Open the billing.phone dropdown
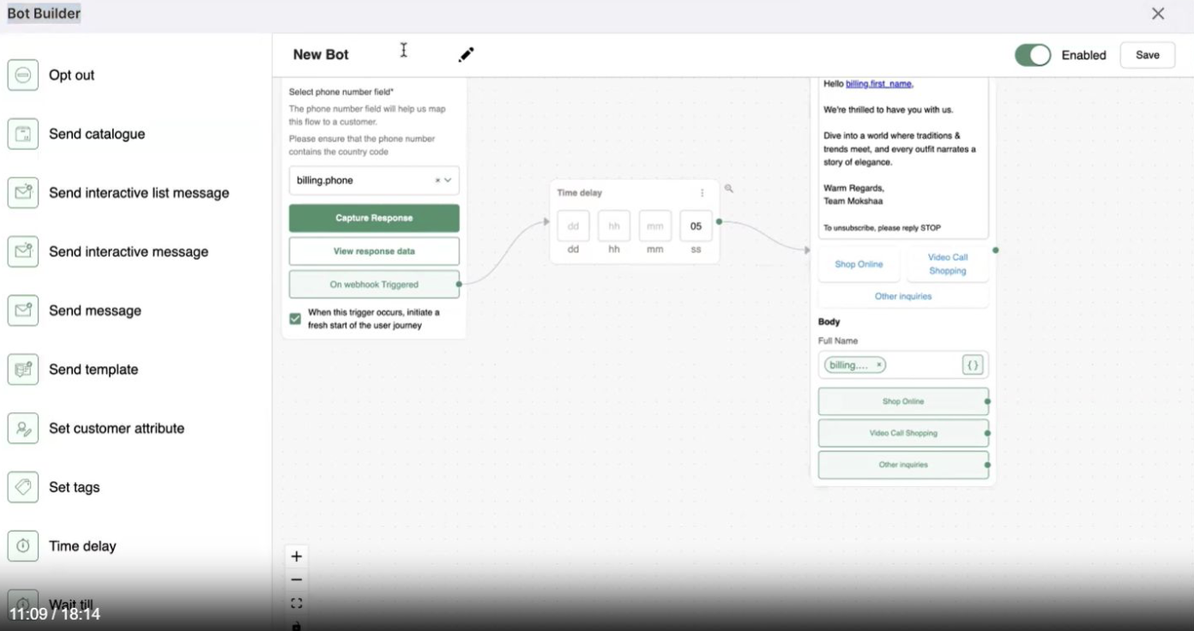 [x=448, y=181]
